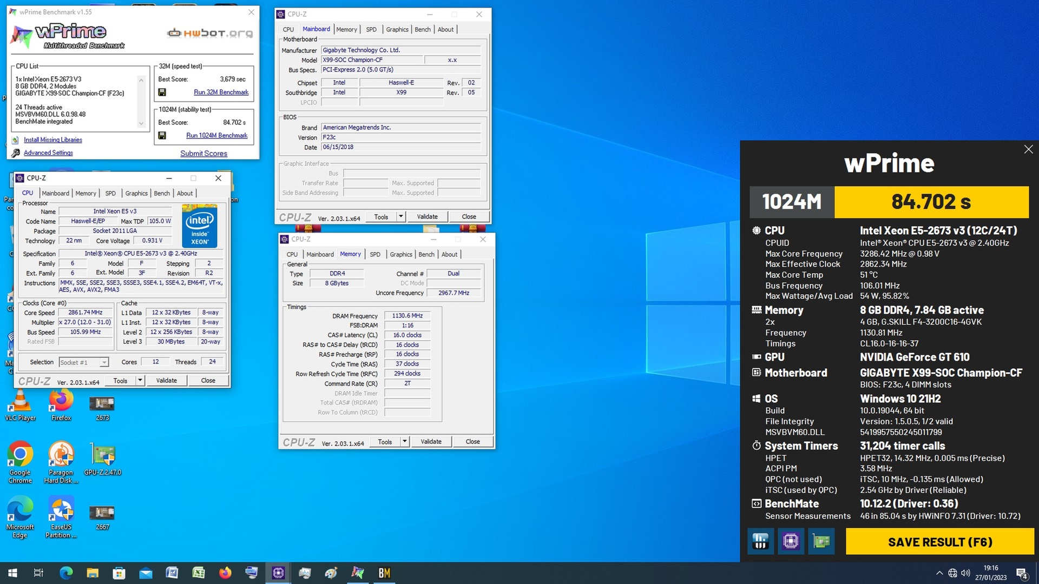The image size is (1039, 584).
Task: Click Validate in CPU-Z CPU window
Action: [167, 380]
